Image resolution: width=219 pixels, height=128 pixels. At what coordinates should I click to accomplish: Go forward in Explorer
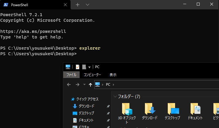pyautogui.click(x=77, y=85)
